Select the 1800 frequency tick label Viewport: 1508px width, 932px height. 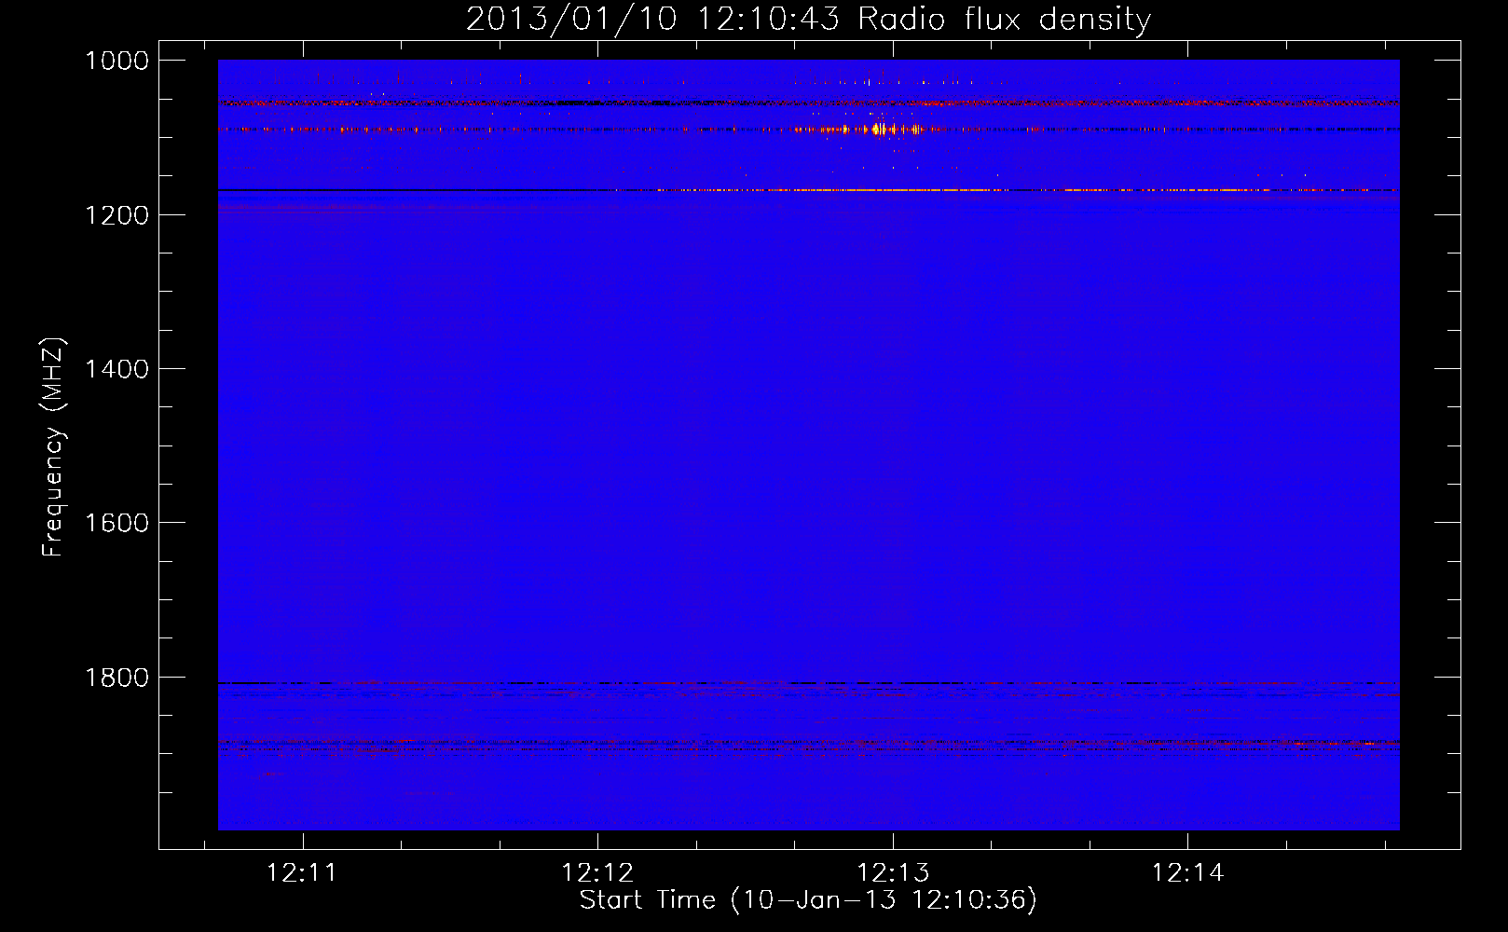pyautogui.click(x=117, y=678)
